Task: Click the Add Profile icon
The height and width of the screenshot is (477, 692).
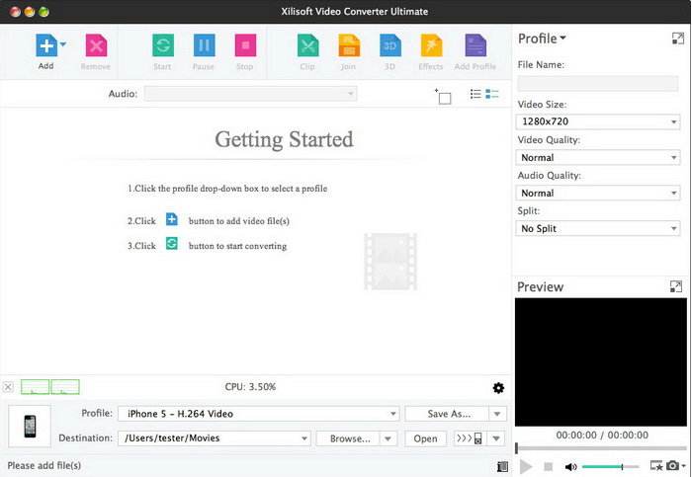Action: 476,45
